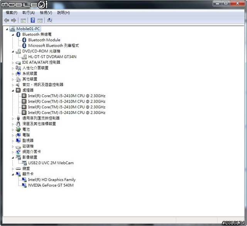
Task: Click the IDE ATA/ATAPI controller category icon
Action: click(x=18, y=63)
